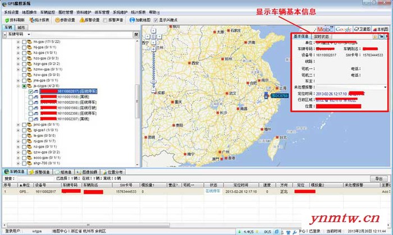Click the 导出 export button
This screenshot has height=235, width=393.
click(x=378, y=178)
